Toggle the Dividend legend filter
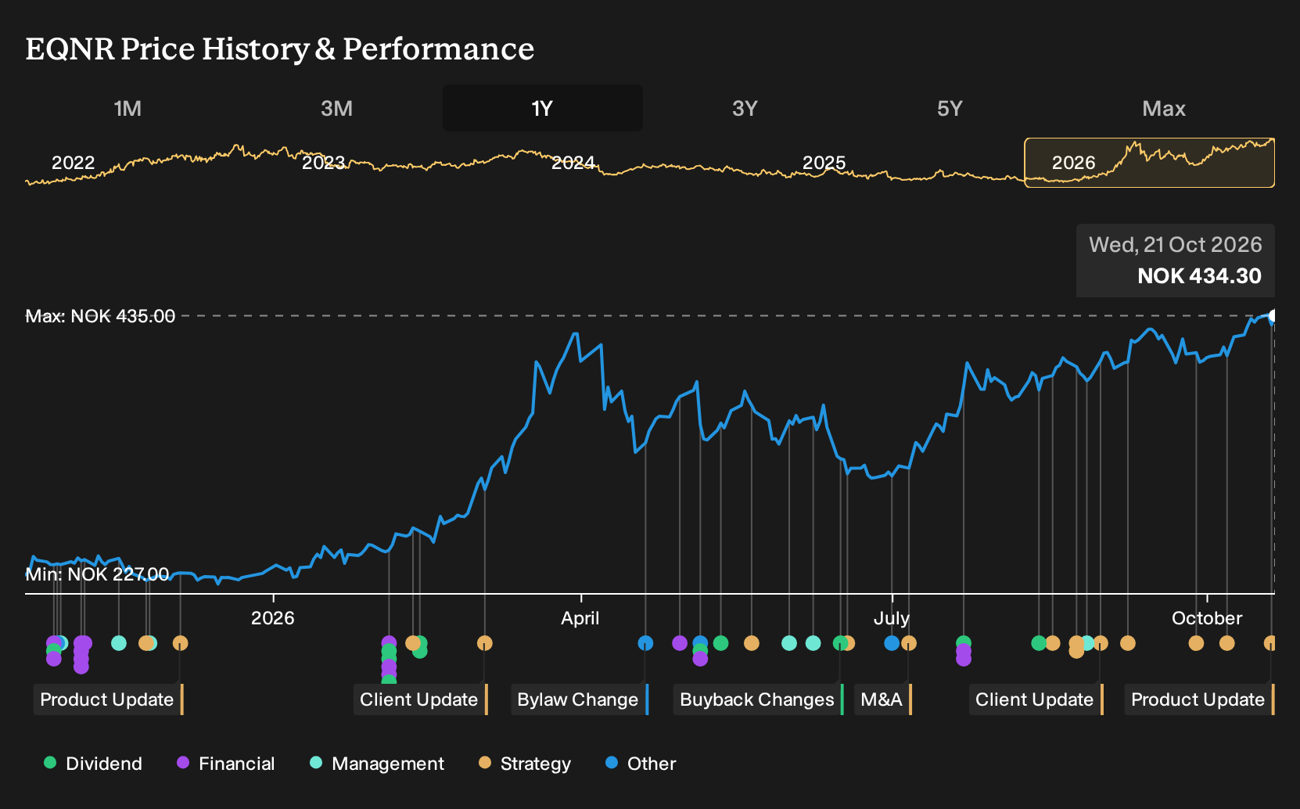The height and width of the screenshot is (809, 1300). 93,764
